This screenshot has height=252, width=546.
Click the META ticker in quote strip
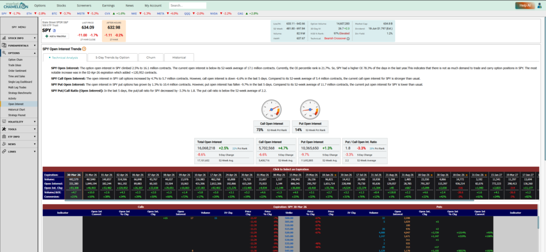tap(160, 13)
